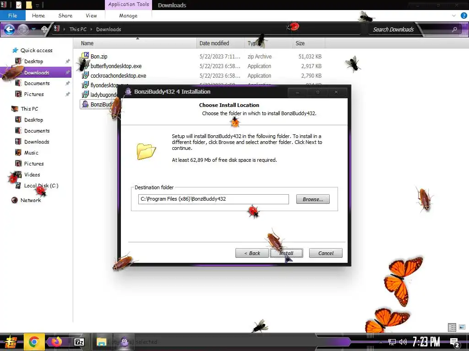Click the cockroachondesktop.exe file icon
469x351 pixels.
[85, 75]
